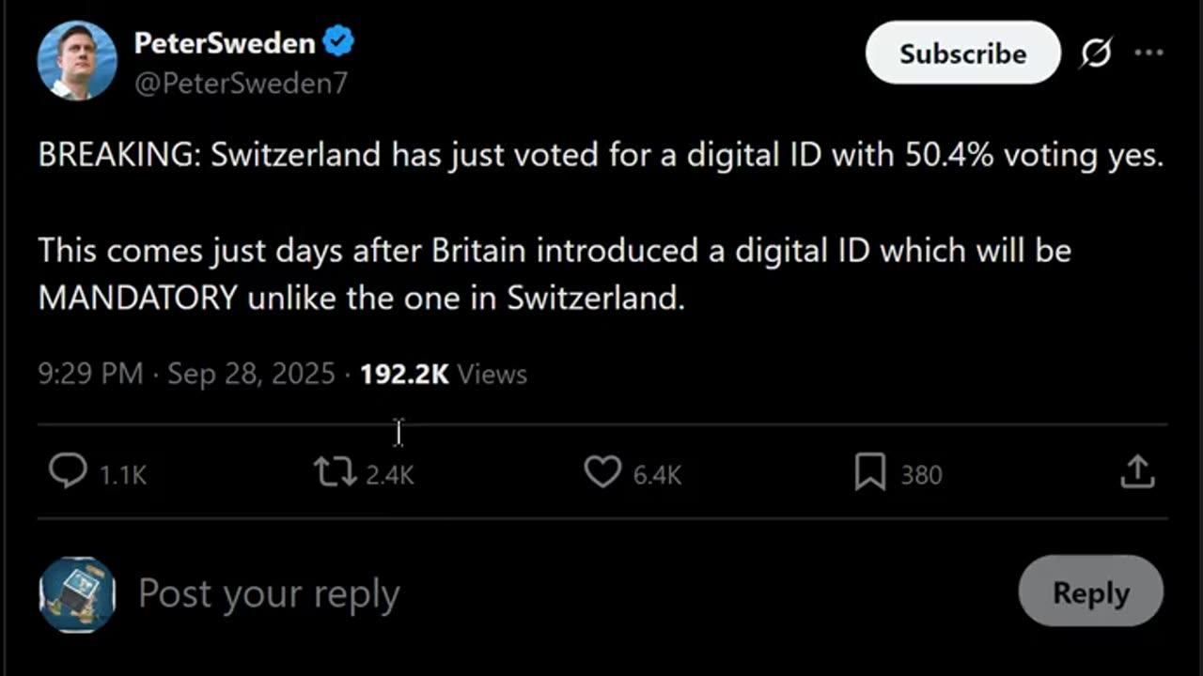Image resolution: width=1203 pixels, height=676 pixels.
Task: Open the @PeterSweden7 handle link
Action: pyautogui.click(x=241, y=83)
